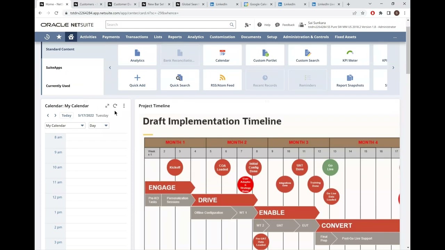Add the Custom Search portlet tile
The height and width of the screenshot is (250, 445).
[x=308, y=55]
